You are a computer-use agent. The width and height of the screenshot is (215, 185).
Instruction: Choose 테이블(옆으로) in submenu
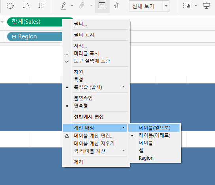[154, 128]
